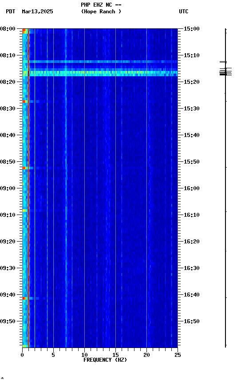Click the date 'Mar13,2025'
This screenshot has height=383, width=245.
tap(37, 12)
